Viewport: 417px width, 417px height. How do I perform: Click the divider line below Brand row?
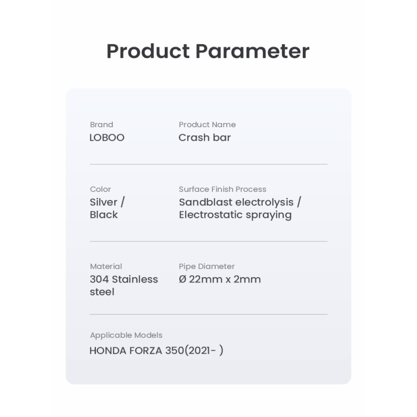208,164
